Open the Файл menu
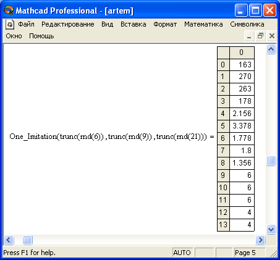The width and height of the screenshot is (280, 260). click(26, 24)
